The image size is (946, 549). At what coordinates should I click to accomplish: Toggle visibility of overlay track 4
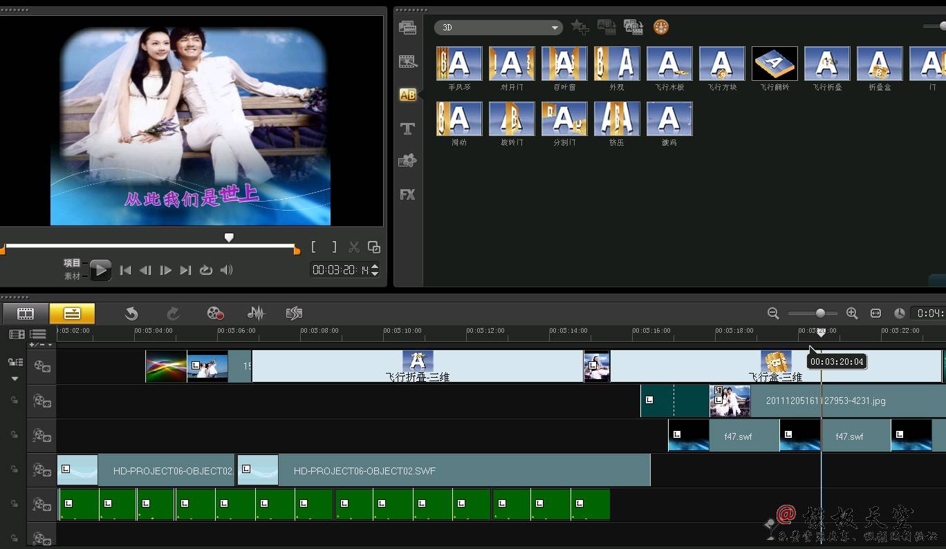[x=42, y=505]
